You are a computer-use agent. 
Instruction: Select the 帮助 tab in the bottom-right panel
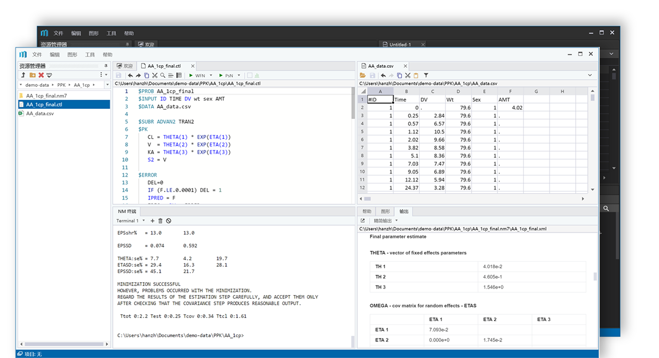pos(367,211)
